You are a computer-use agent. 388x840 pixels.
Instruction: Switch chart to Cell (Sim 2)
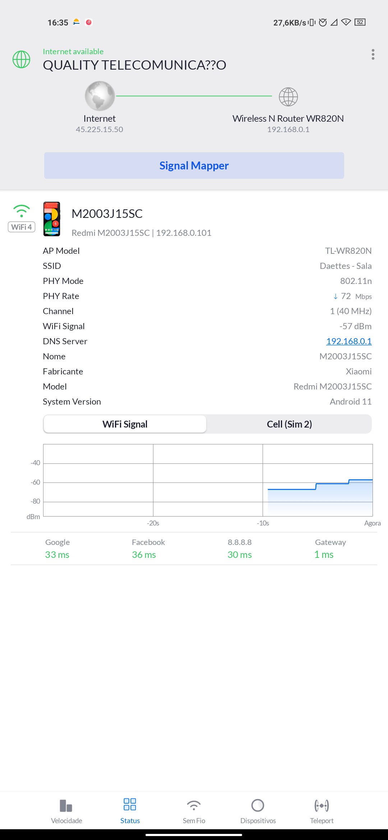[289, 424]
